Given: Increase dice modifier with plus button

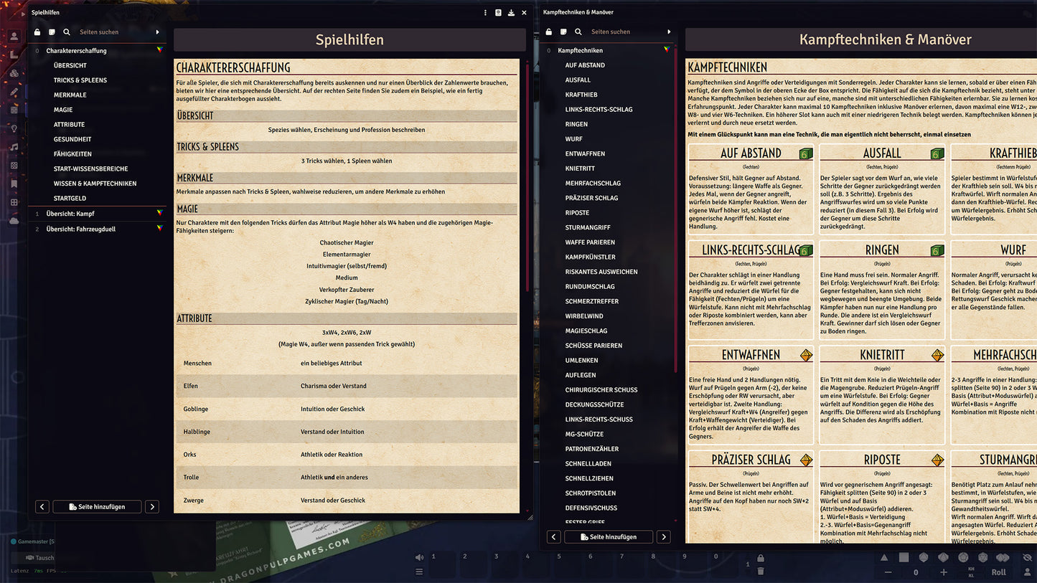Looking at the screenshot, I should (943, 572).
